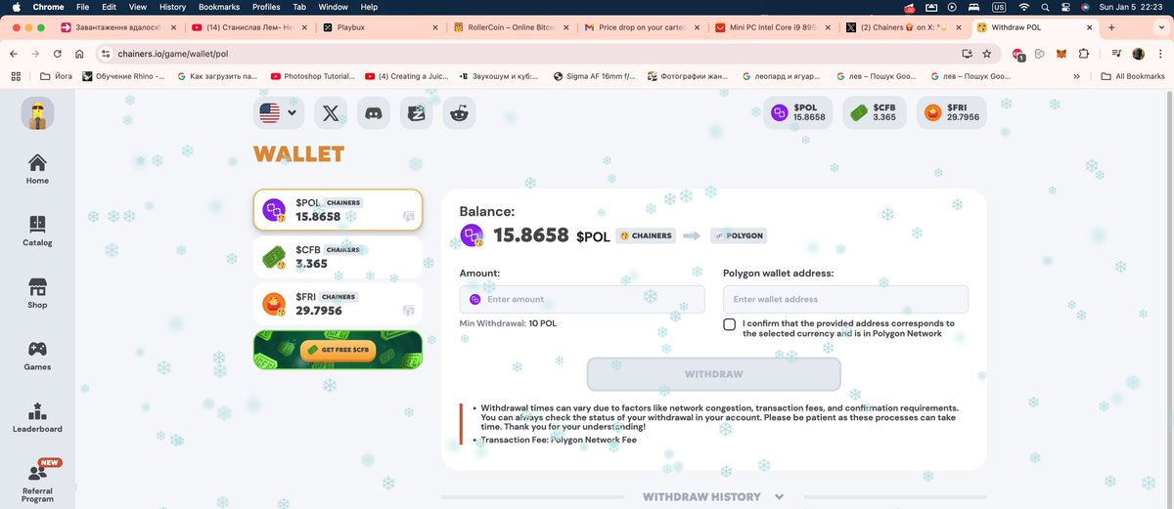Open the Chrome extensions puzzle menu

pos(1084,54)
